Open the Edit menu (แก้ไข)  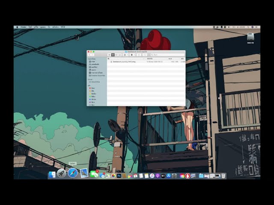[x=36, y=27]
